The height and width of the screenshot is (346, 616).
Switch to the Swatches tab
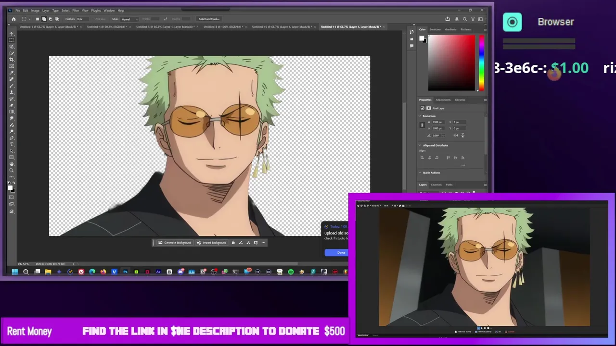click(x=435, y=30)
